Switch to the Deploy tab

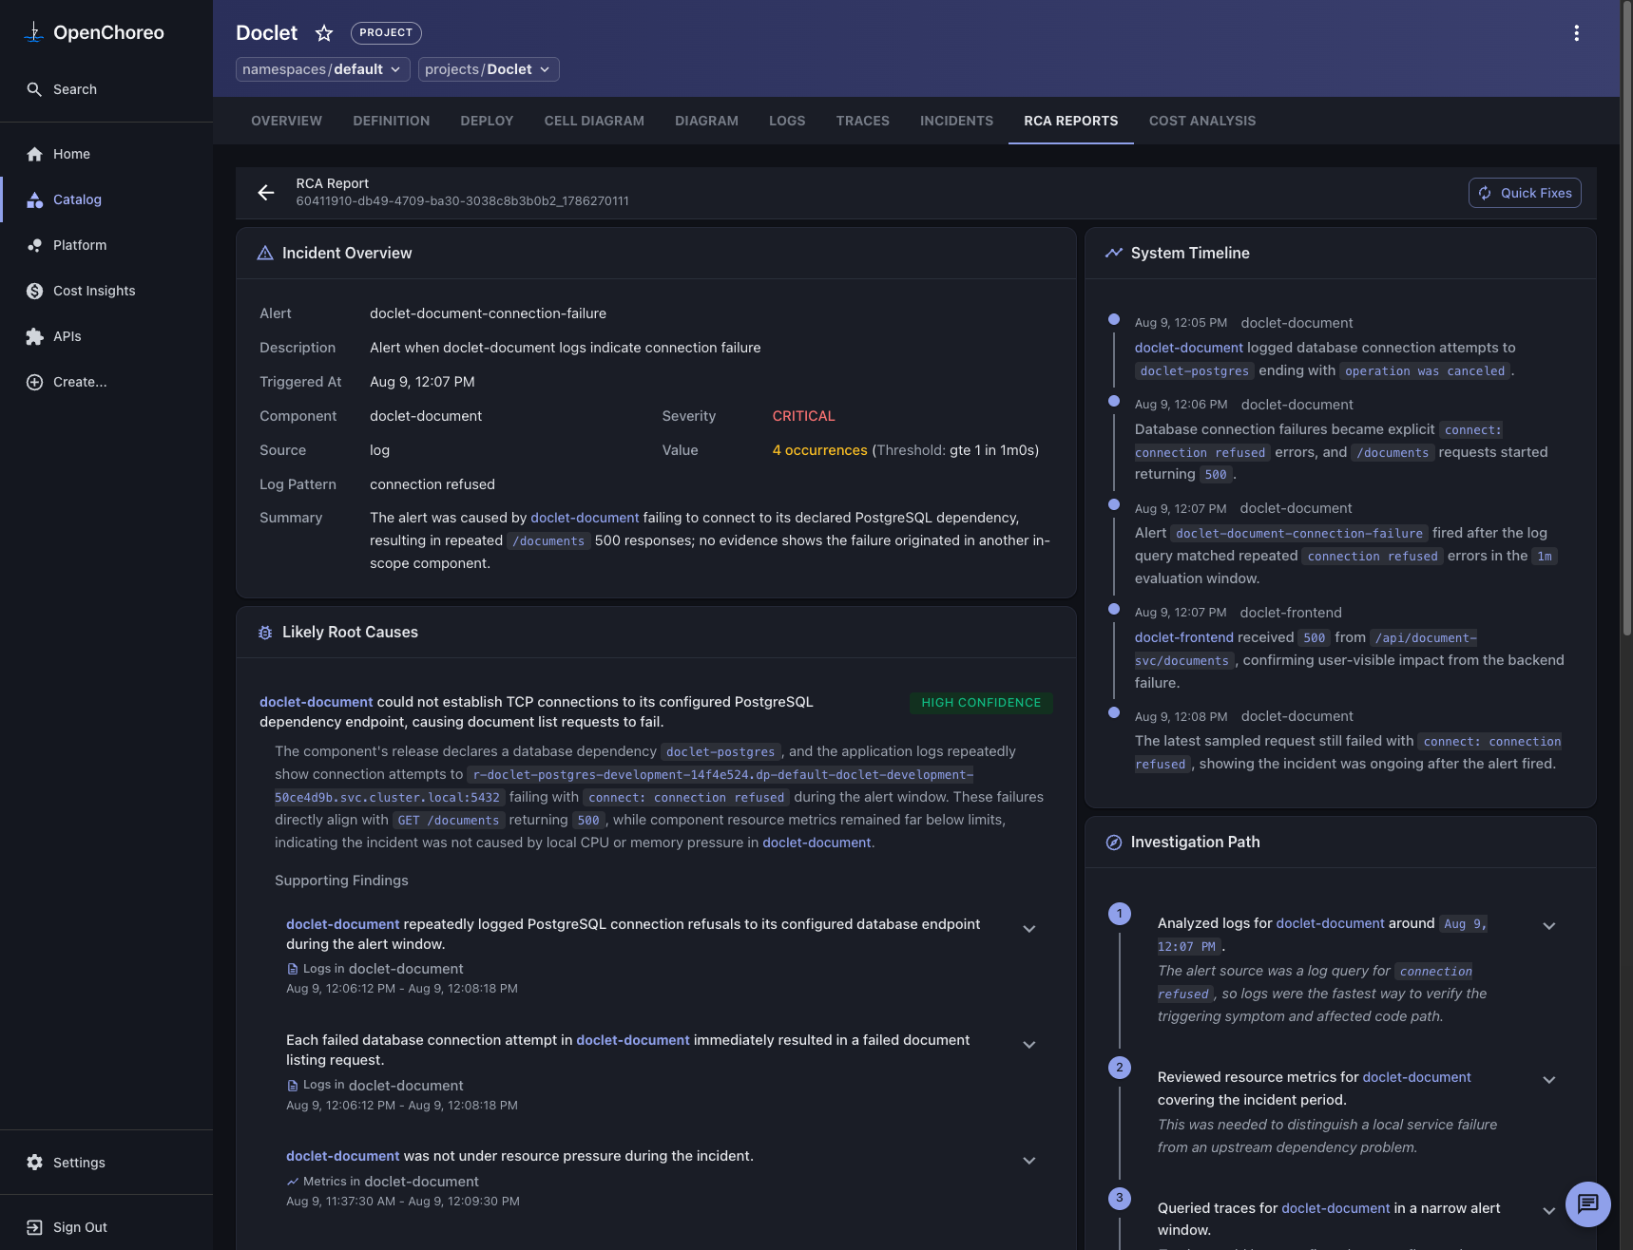tap(487, 121)
